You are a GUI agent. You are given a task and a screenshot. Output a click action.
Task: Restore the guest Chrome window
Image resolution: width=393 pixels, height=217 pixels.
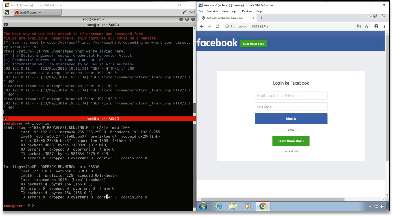coord(375,16)
